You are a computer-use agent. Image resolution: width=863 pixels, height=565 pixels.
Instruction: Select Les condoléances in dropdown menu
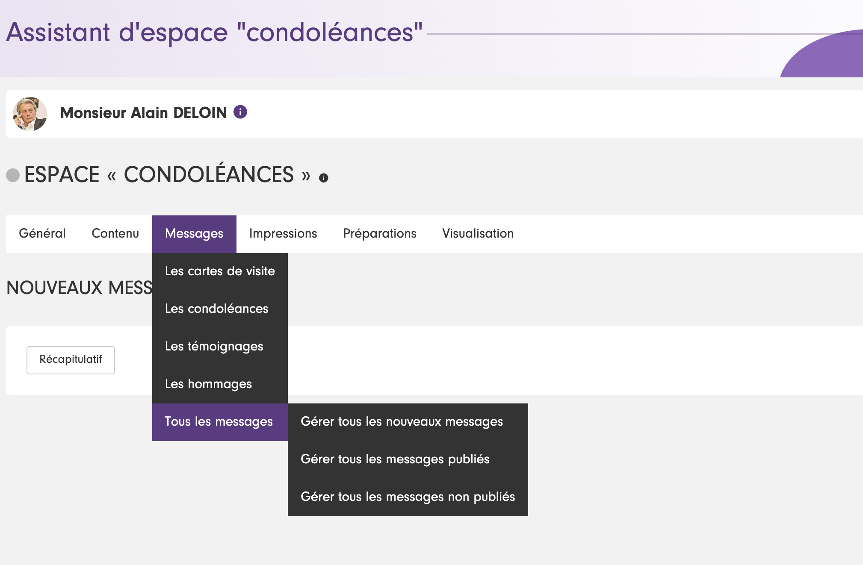217,309
